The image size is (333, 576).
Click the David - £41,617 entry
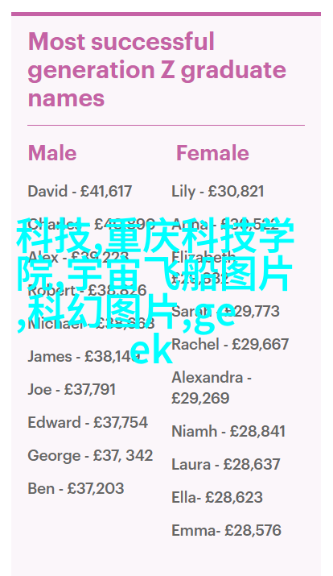80,192
